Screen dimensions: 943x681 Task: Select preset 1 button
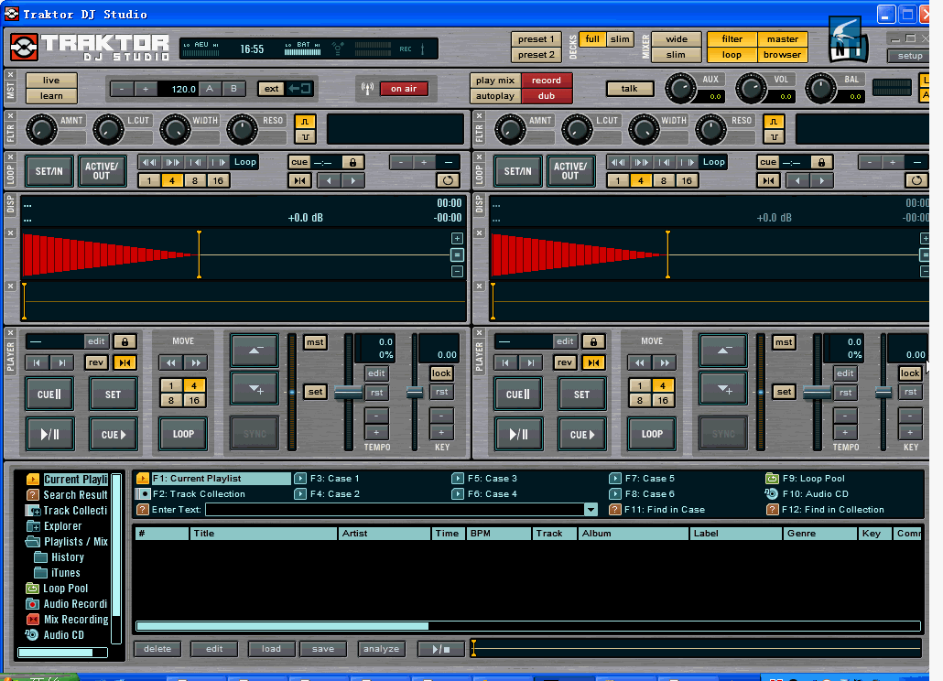click(x=536, y=39)
